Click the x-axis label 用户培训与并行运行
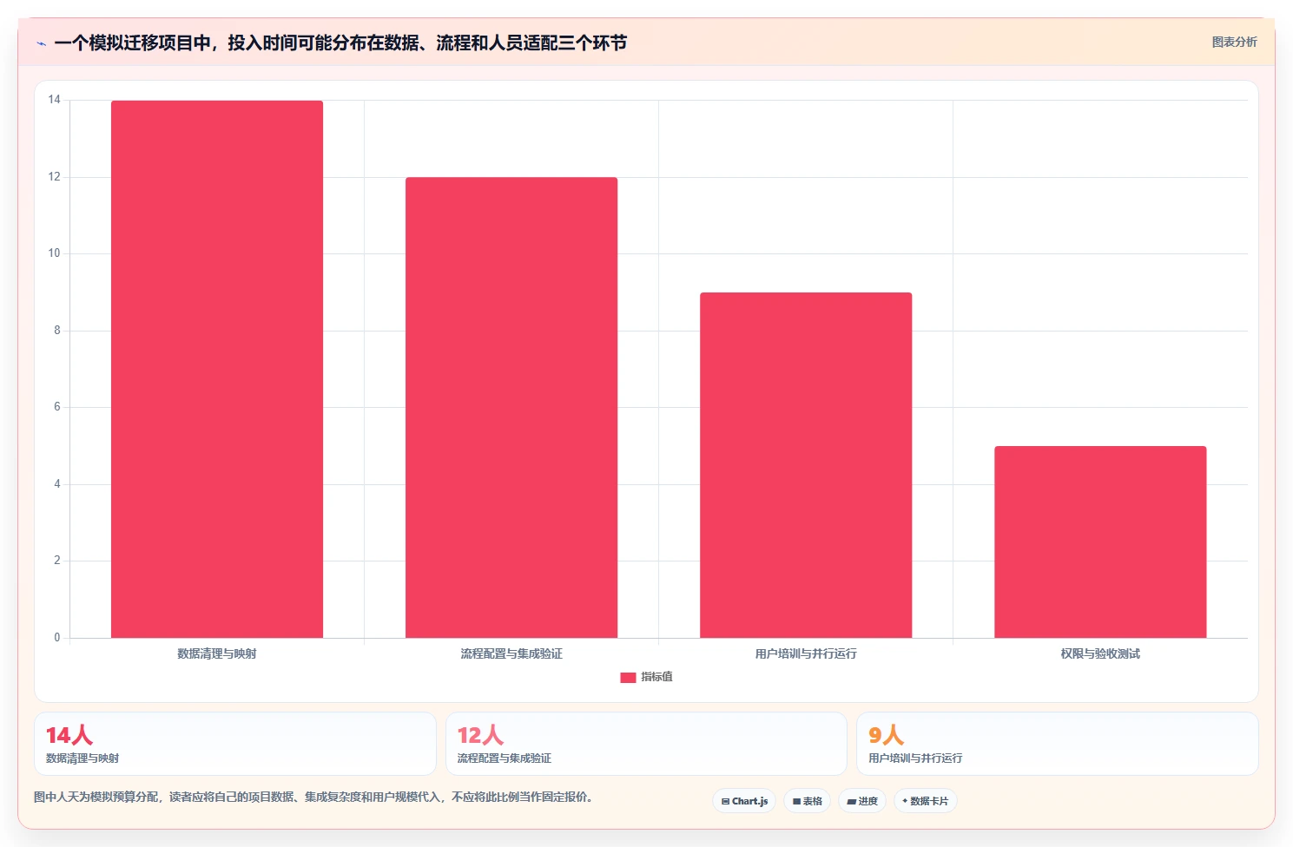Screen dimensions: 1293x847 tap(806, 653)
